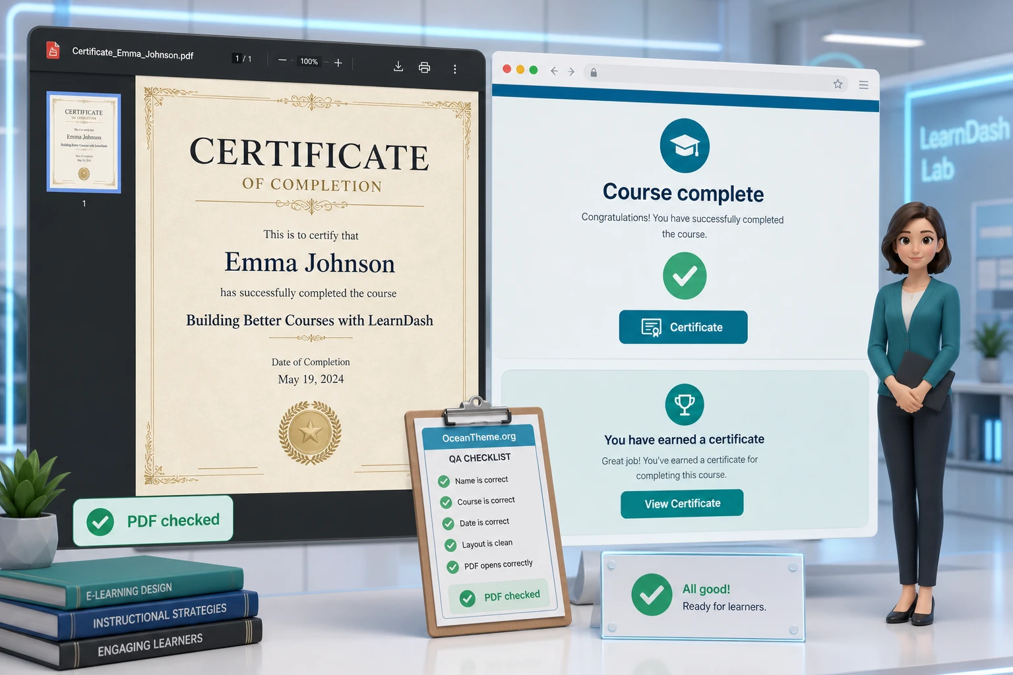Toggle the 'Date is correct' checklist item

point(476,523)
